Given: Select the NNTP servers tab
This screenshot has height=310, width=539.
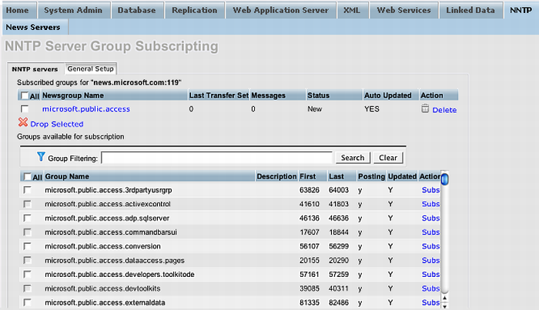Looking at the screenshot, I should point(35,69).
